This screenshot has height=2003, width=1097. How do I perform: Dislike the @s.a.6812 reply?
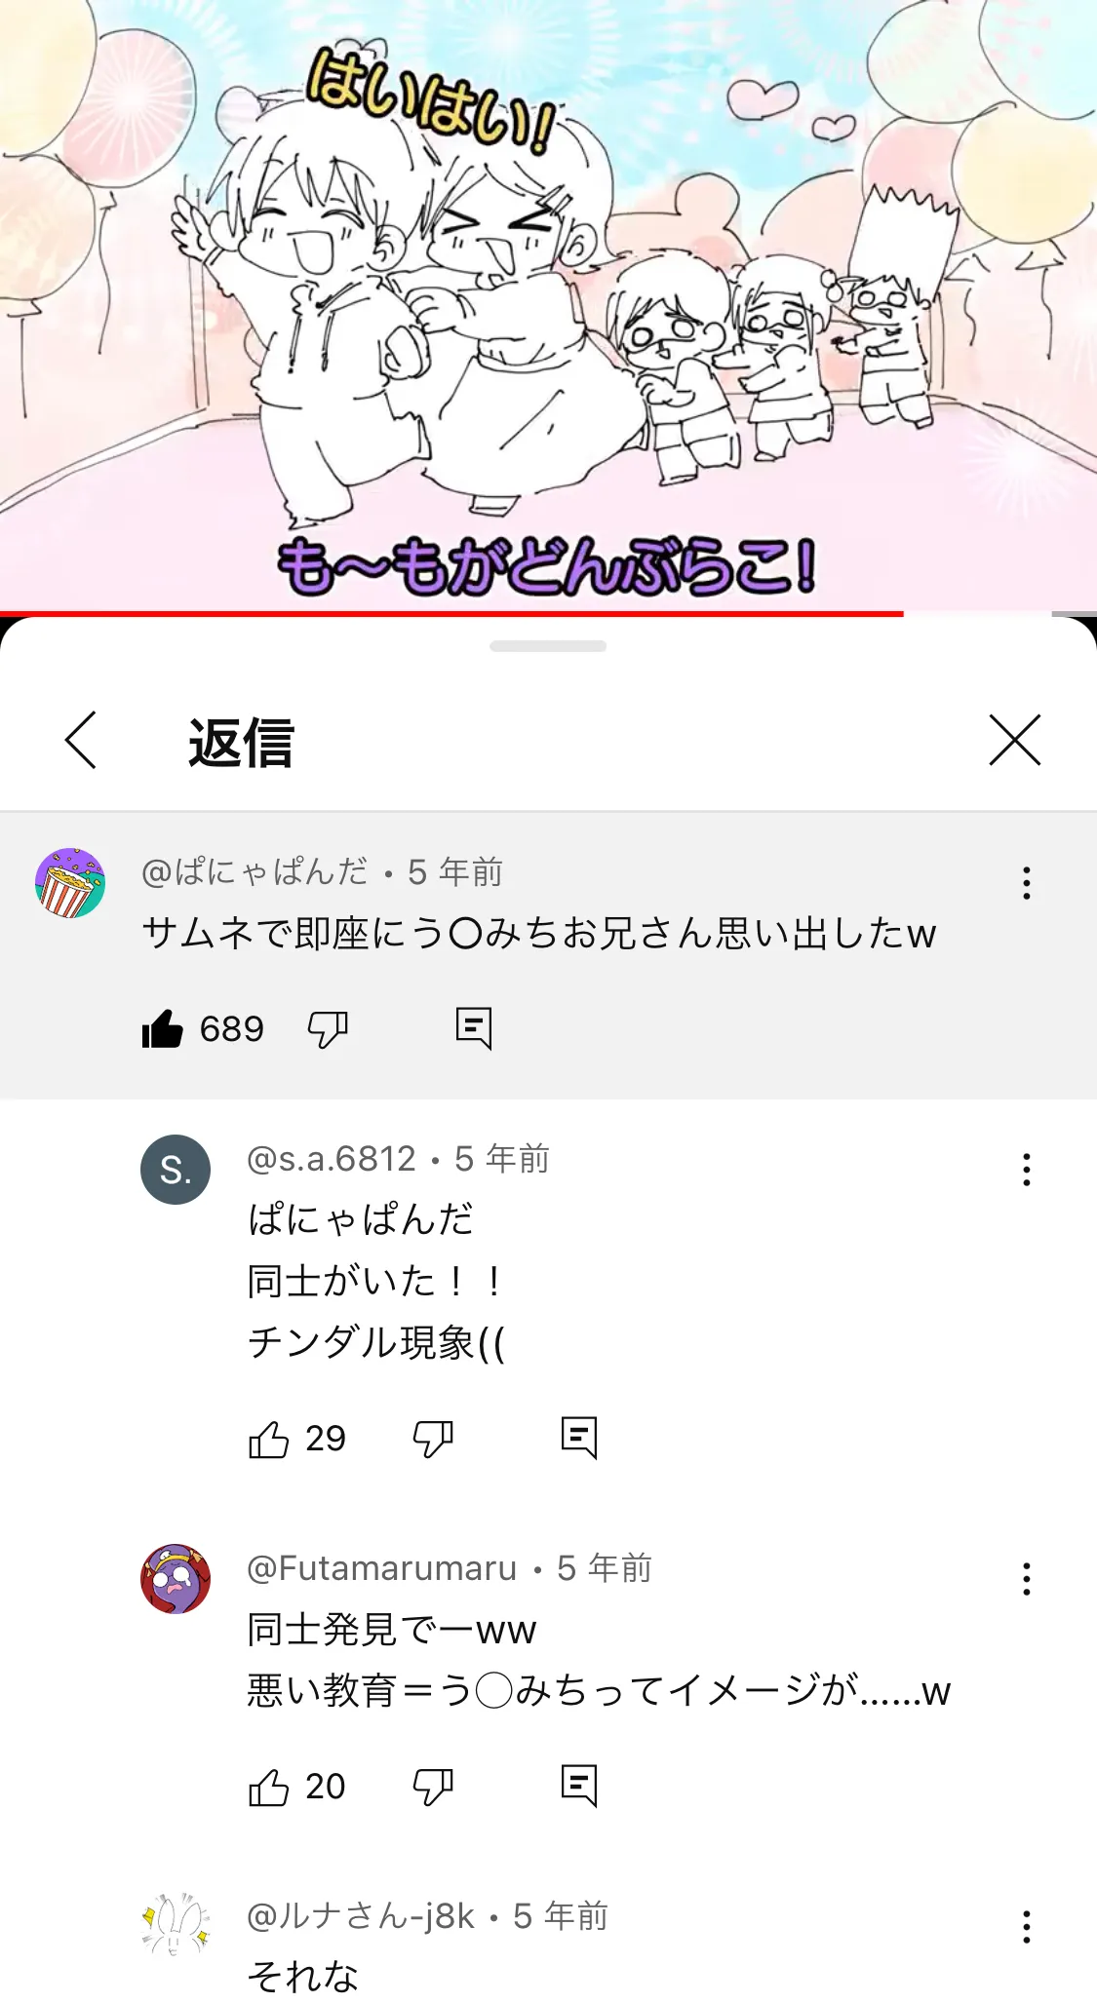(433, 1439)
